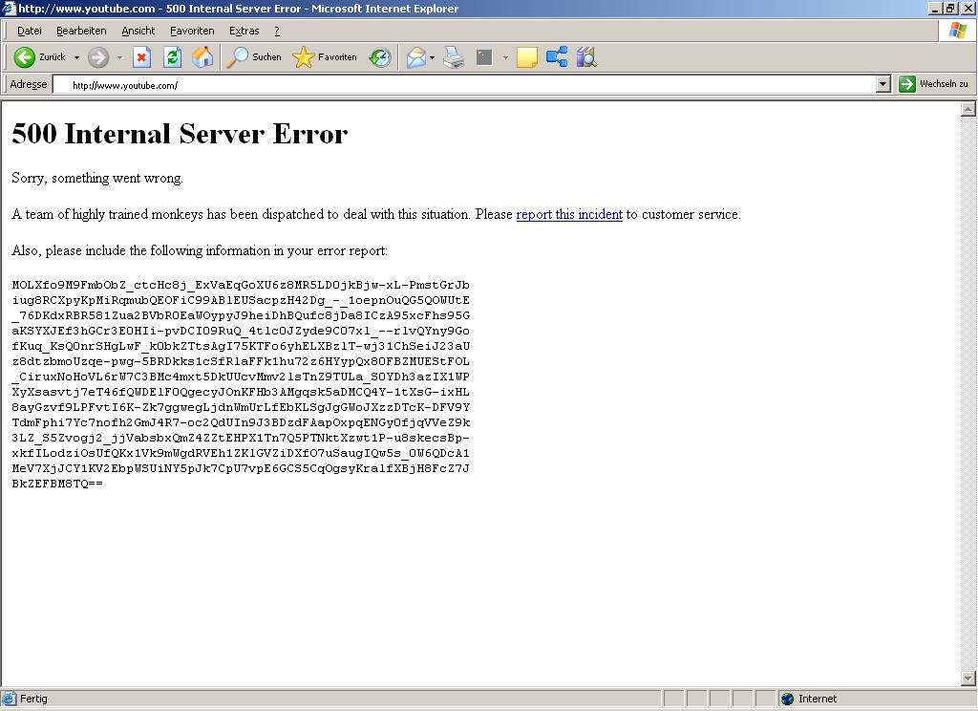Click the Wechseln zu go button
The image size is (978, 711).
(934, 84)
